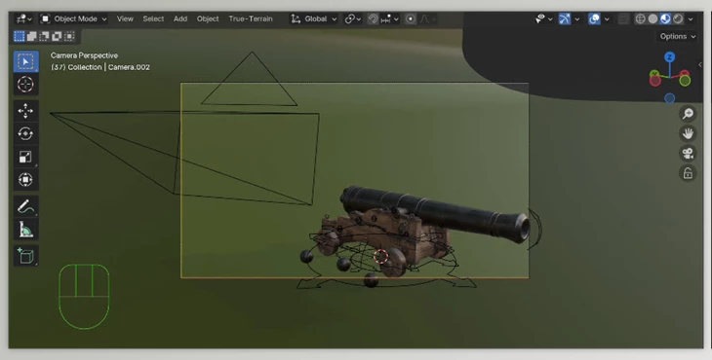Open the transform pivot point dropdown
The width and height of the screenshot is (712, 360).
pos(353,19)
